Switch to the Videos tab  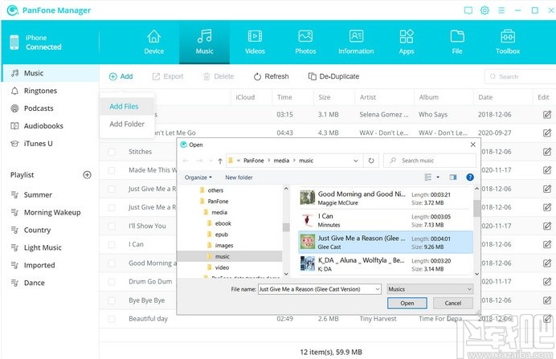[x=255, y=43]
